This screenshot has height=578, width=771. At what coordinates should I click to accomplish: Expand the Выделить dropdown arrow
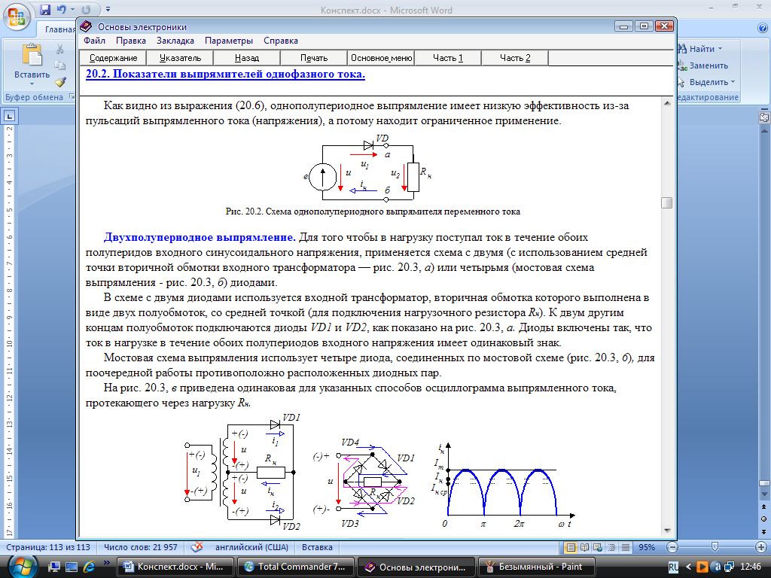(733, 82)
